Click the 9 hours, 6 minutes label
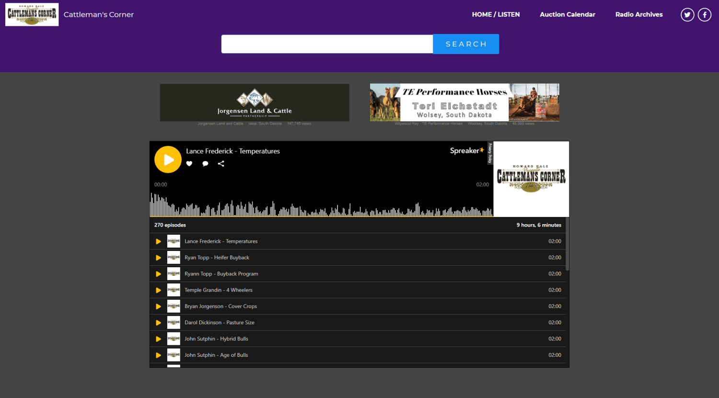719x398 pixels. click(x=539, y=225)
